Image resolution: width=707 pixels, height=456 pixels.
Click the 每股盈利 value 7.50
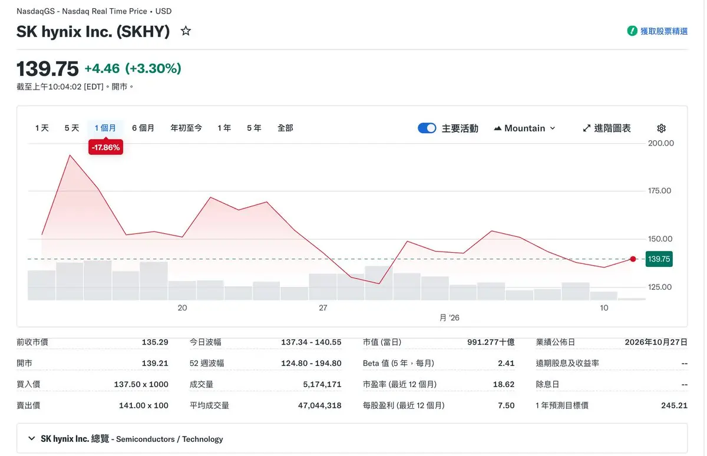click(x=506, y=406)
